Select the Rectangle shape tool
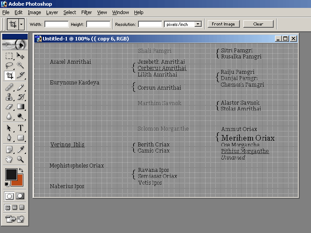The height and width of the screenshot is (233, 311). 21,138
